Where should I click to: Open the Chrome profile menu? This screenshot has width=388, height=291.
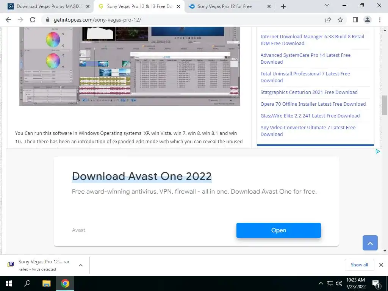coord(368,20)
